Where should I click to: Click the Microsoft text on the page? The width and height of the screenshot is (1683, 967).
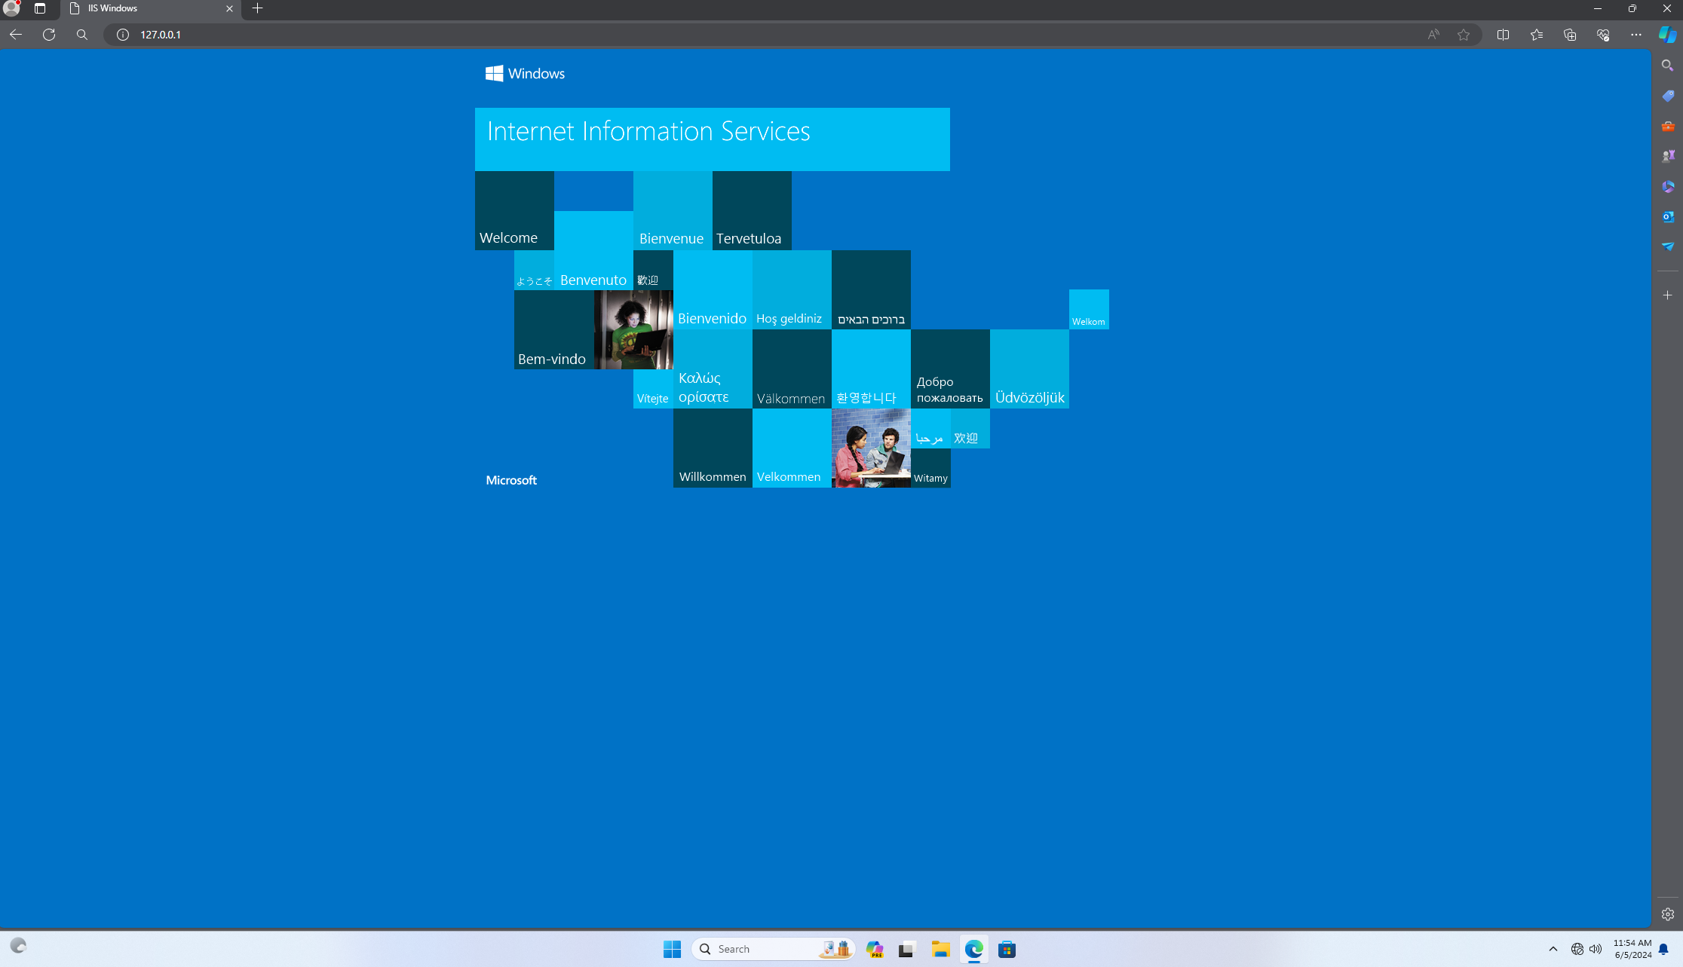[511, 480]
